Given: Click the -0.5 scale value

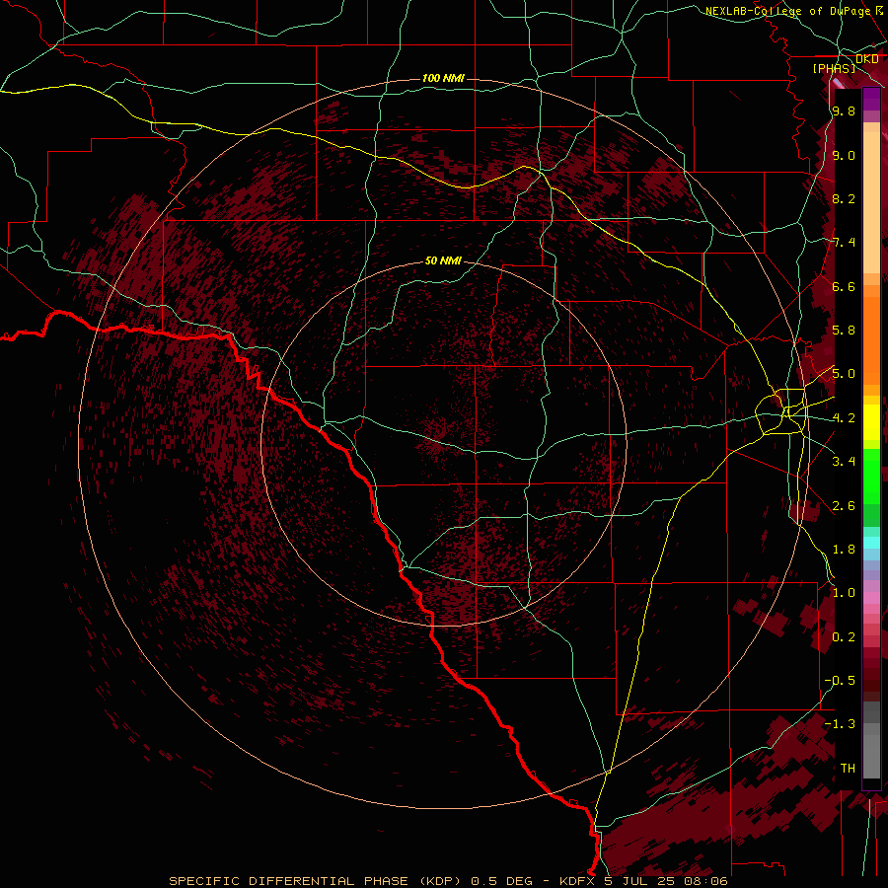Looking at the screenshot, I should 840,681.
